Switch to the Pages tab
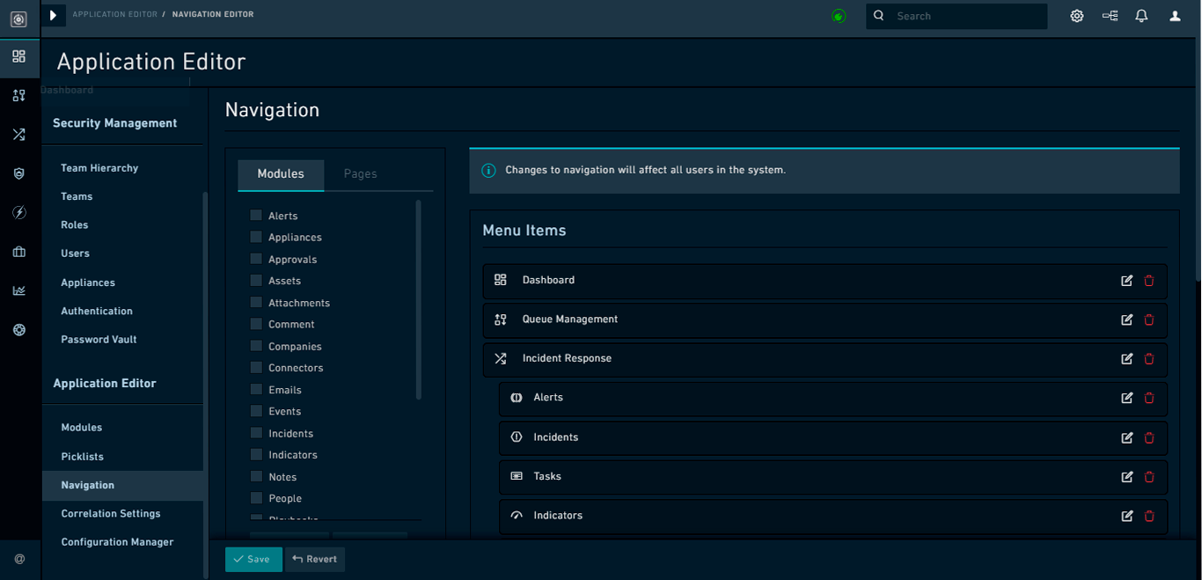Screen dimensions: 1202x580 point(360,173)
